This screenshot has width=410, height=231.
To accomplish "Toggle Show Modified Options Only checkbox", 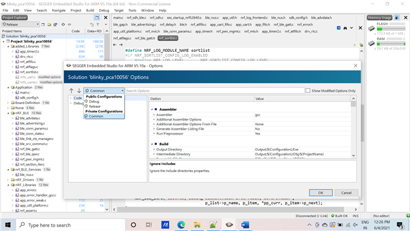I will pyautogui.click(x=308, y=90).
